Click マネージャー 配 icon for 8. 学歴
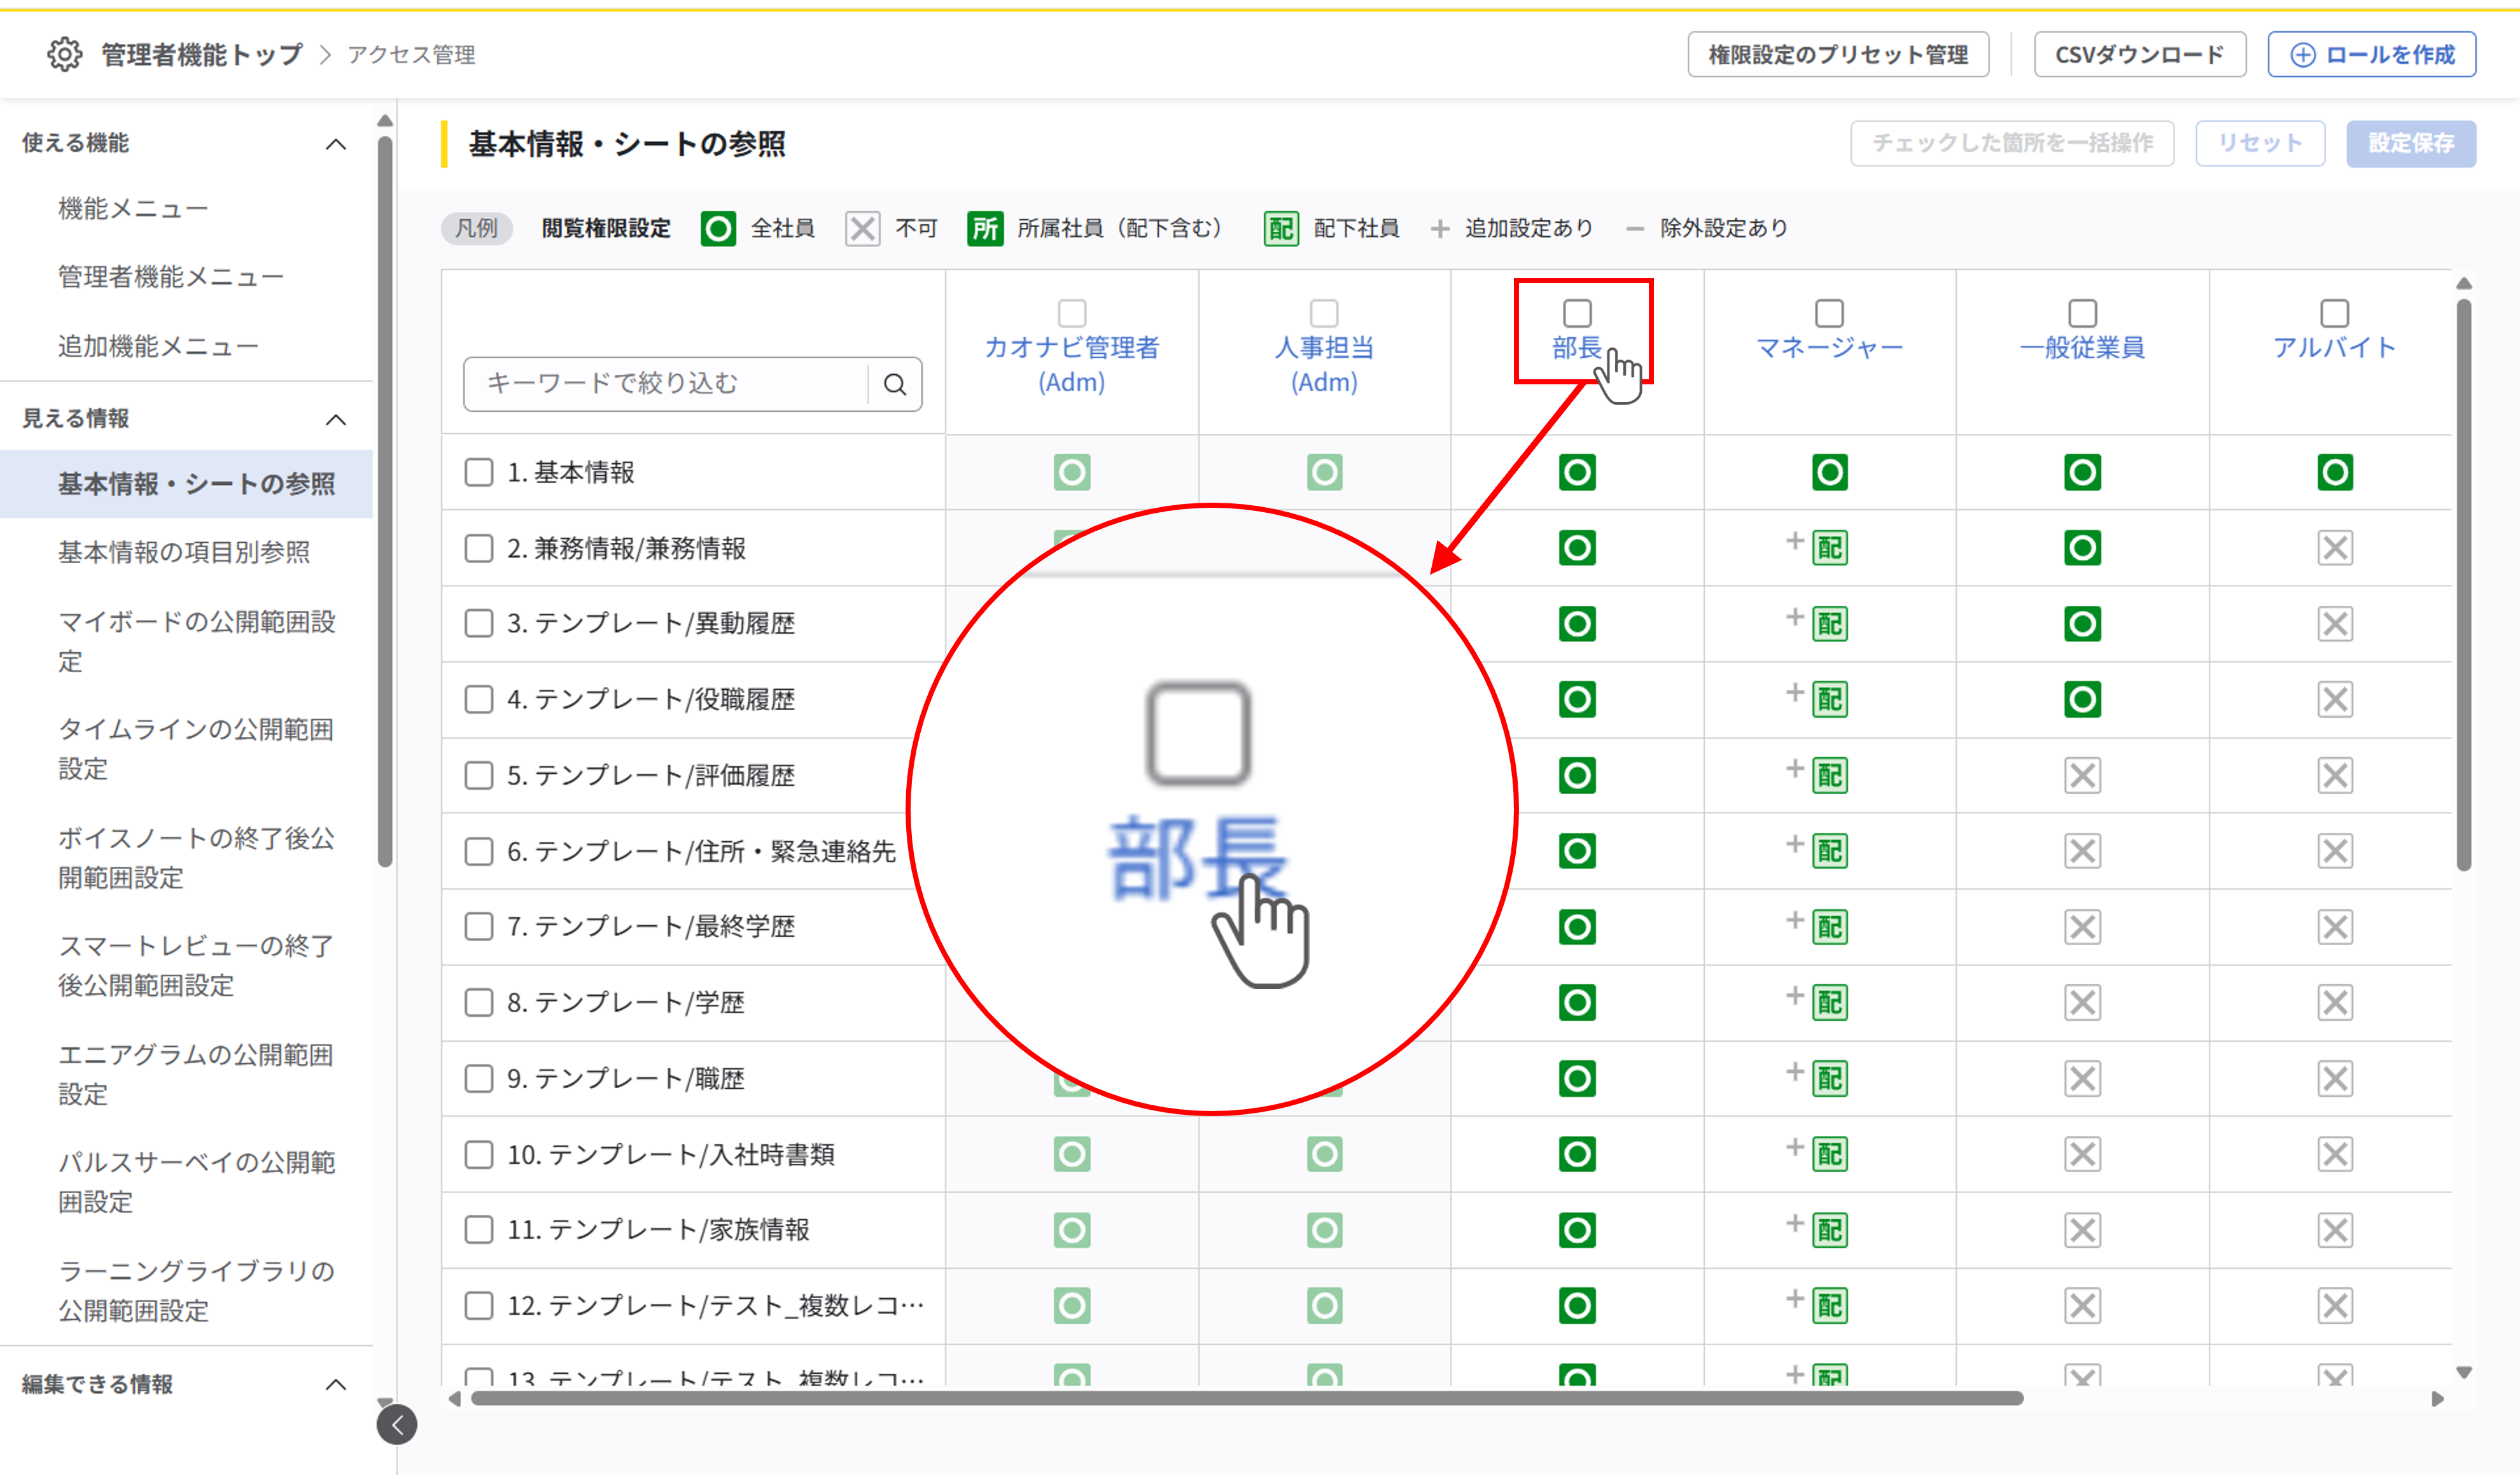 pyautogui.click(x=1830, y=1002)
